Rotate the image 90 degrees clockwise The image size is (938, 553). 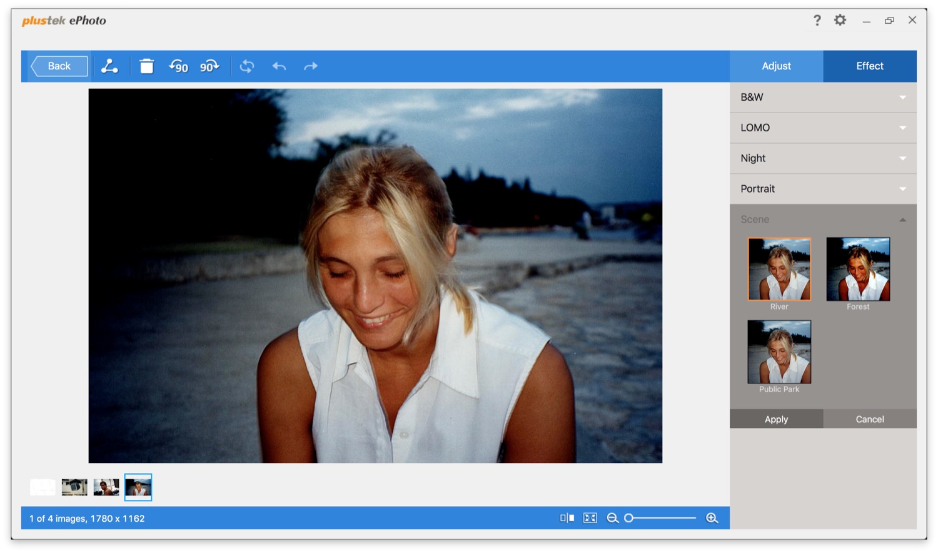209,66
